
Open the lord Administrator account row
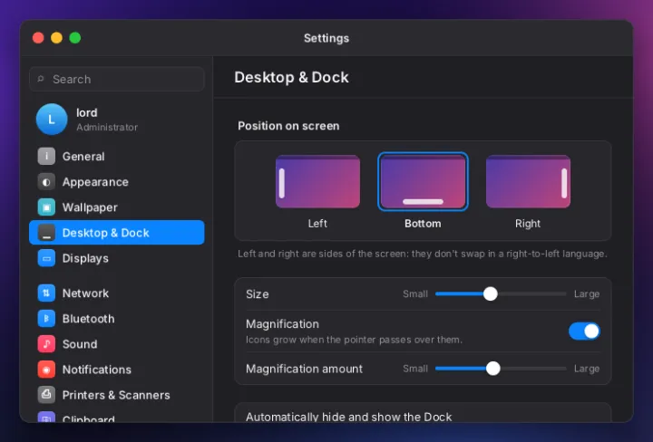pos(117,120)
